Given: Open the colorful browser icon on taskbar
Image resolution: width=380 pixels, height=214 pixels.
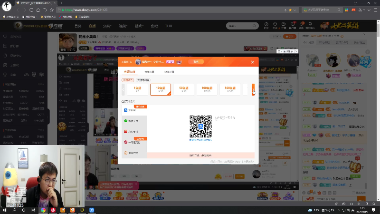Looking at the screenshot, I should coord(43,210).
